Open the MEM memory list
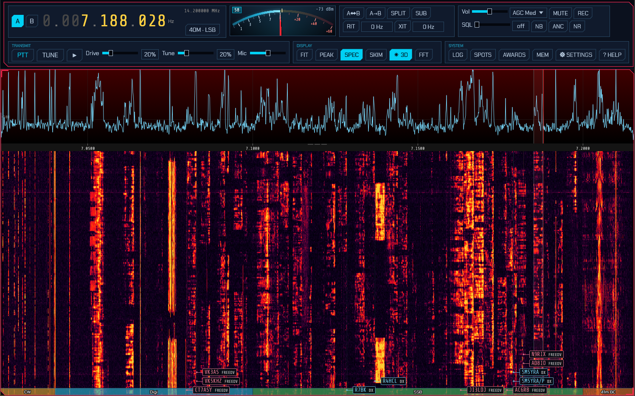The height and width of the screenshot is (396, 635). pos(542,55)
